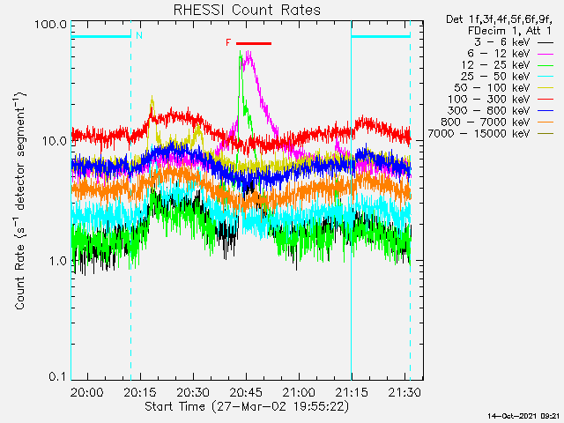This screenshot has width=564, height=423.
Task: Click blue line swatch for 300 - 800 keV
Action: point(545,111)
